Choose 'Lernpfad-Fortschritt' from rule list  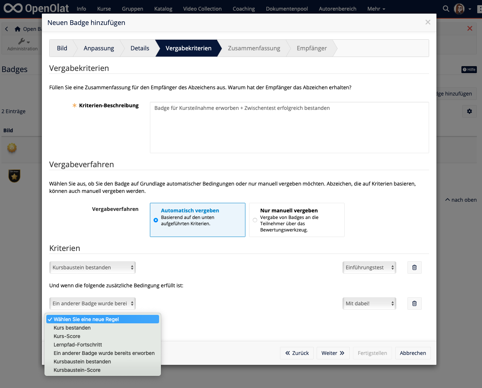point(78,345)
